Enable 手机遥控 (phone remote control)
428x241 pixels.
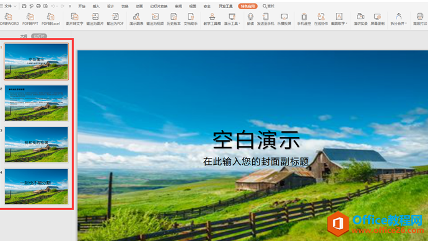304,19
